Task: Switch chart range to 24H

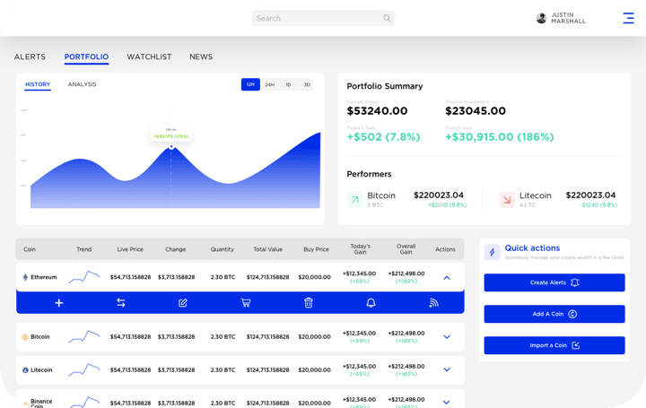Action: (x=269, y=84)
